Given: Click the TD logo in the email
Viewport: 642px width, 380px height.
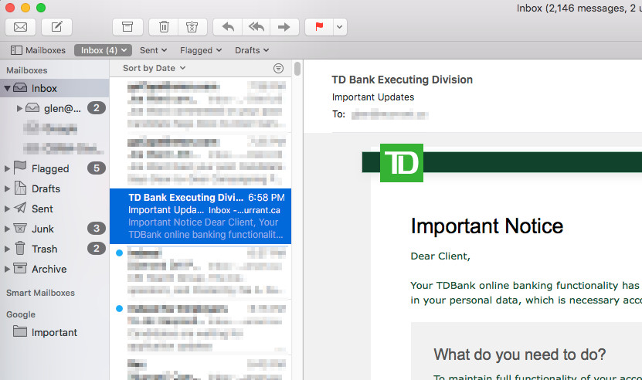Looking at the screenshot, I should [402, 163].
